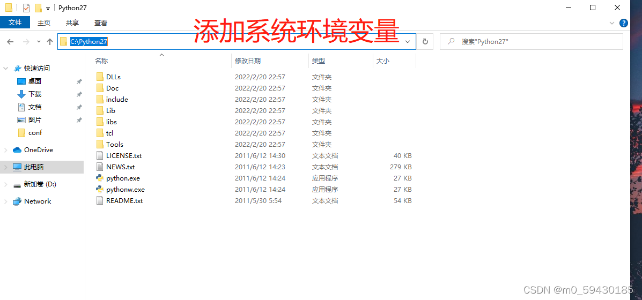The image size is (642, 300).
Task: Click the Quick access star icon
Action: click(18, 68)
